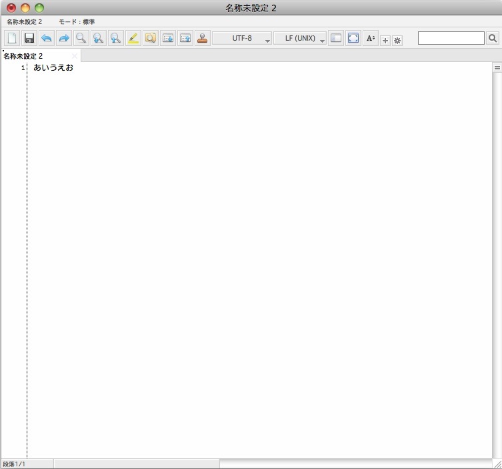Screen dimensions: 502x469
Task: Open the search-in-folder icon
Action: tap(151, 39)
